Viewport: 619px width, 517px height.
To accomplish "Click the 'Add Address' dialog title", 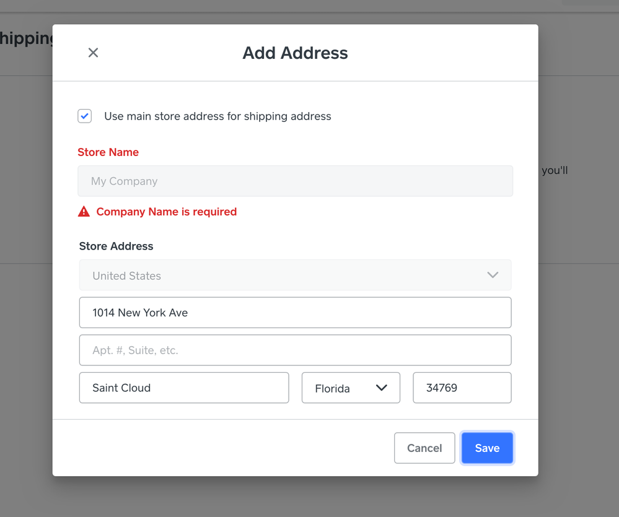I will pyautogui.click(x=295, y=53).
